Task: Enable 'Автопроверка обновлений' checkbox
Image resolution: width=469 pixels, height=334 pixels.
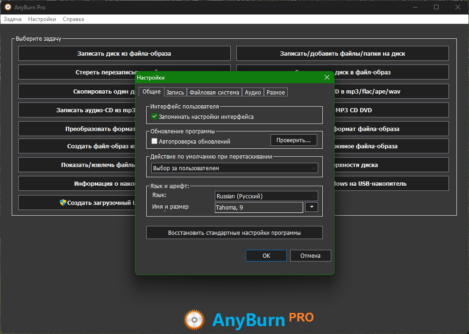Action: tap(155, 141)
